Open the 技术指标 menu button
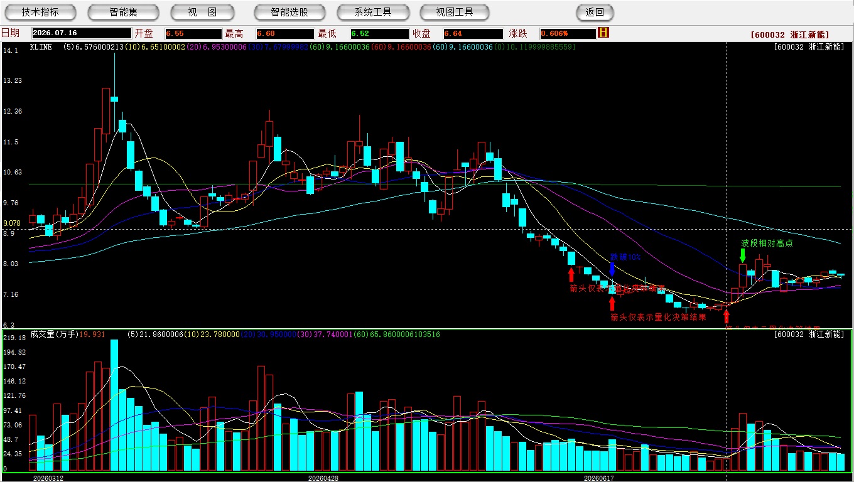Screen dimensions: 854x482 pyautogui.click(x=40, y=12)
